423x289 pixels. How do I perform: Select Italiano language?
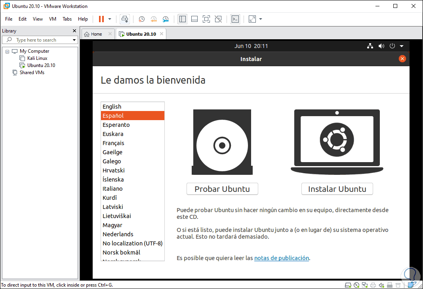[132, 189]
